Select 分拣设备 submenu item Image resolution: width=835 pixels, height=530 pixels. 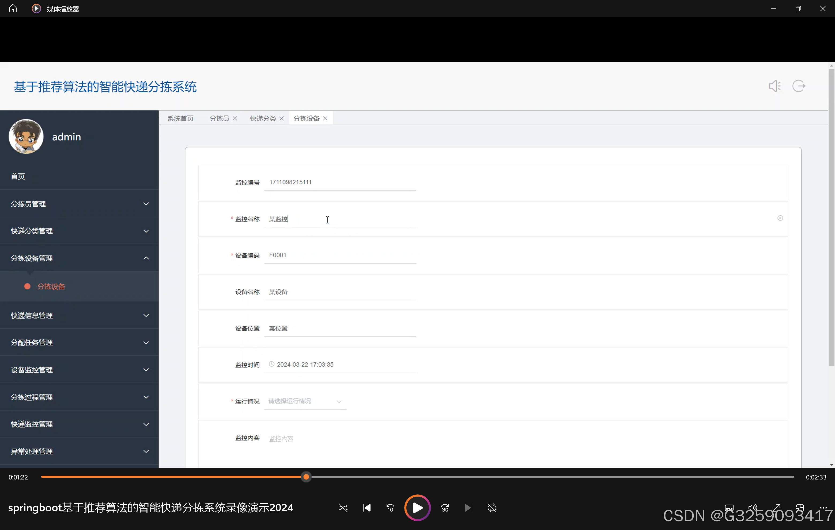[80, 287]
